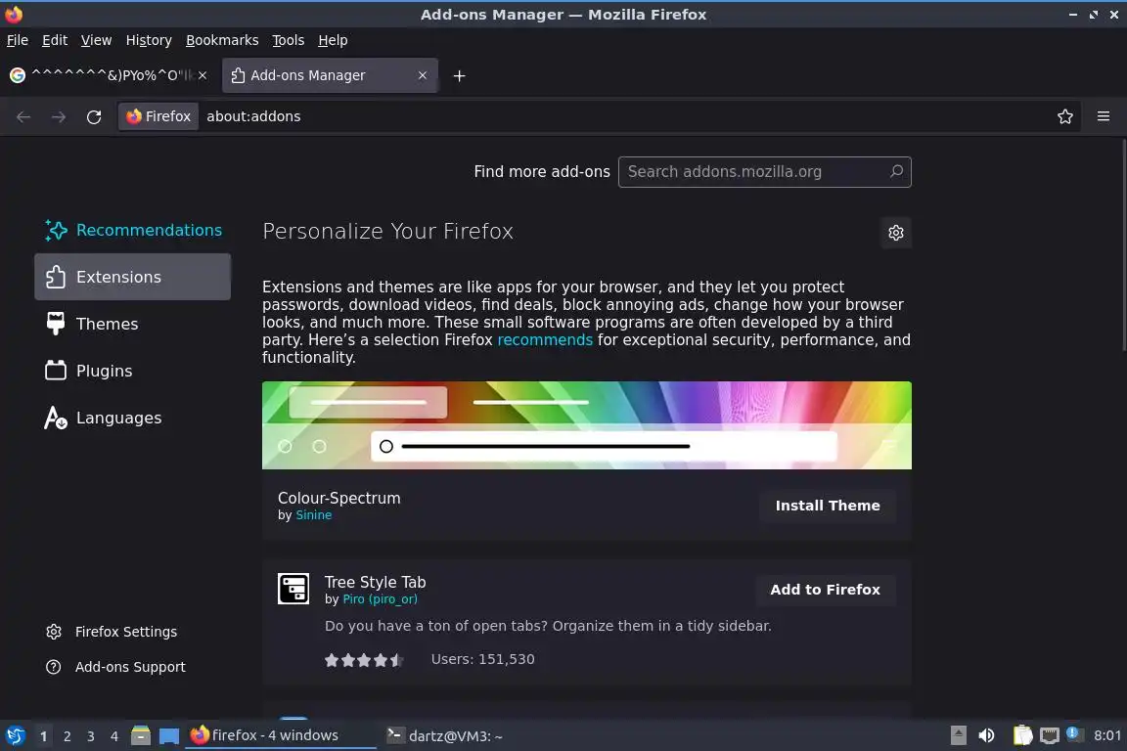
Task: Click Add to Firefox for Tree Style Tab
Action: [825, 590]
